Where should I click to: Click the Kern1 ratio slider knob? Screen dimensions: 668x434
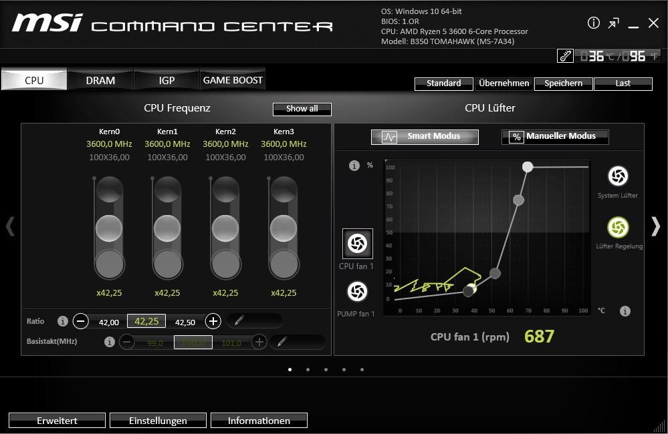pos(167,228)
